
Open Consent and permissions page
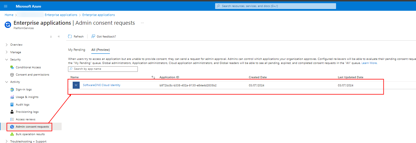[32, 75]
